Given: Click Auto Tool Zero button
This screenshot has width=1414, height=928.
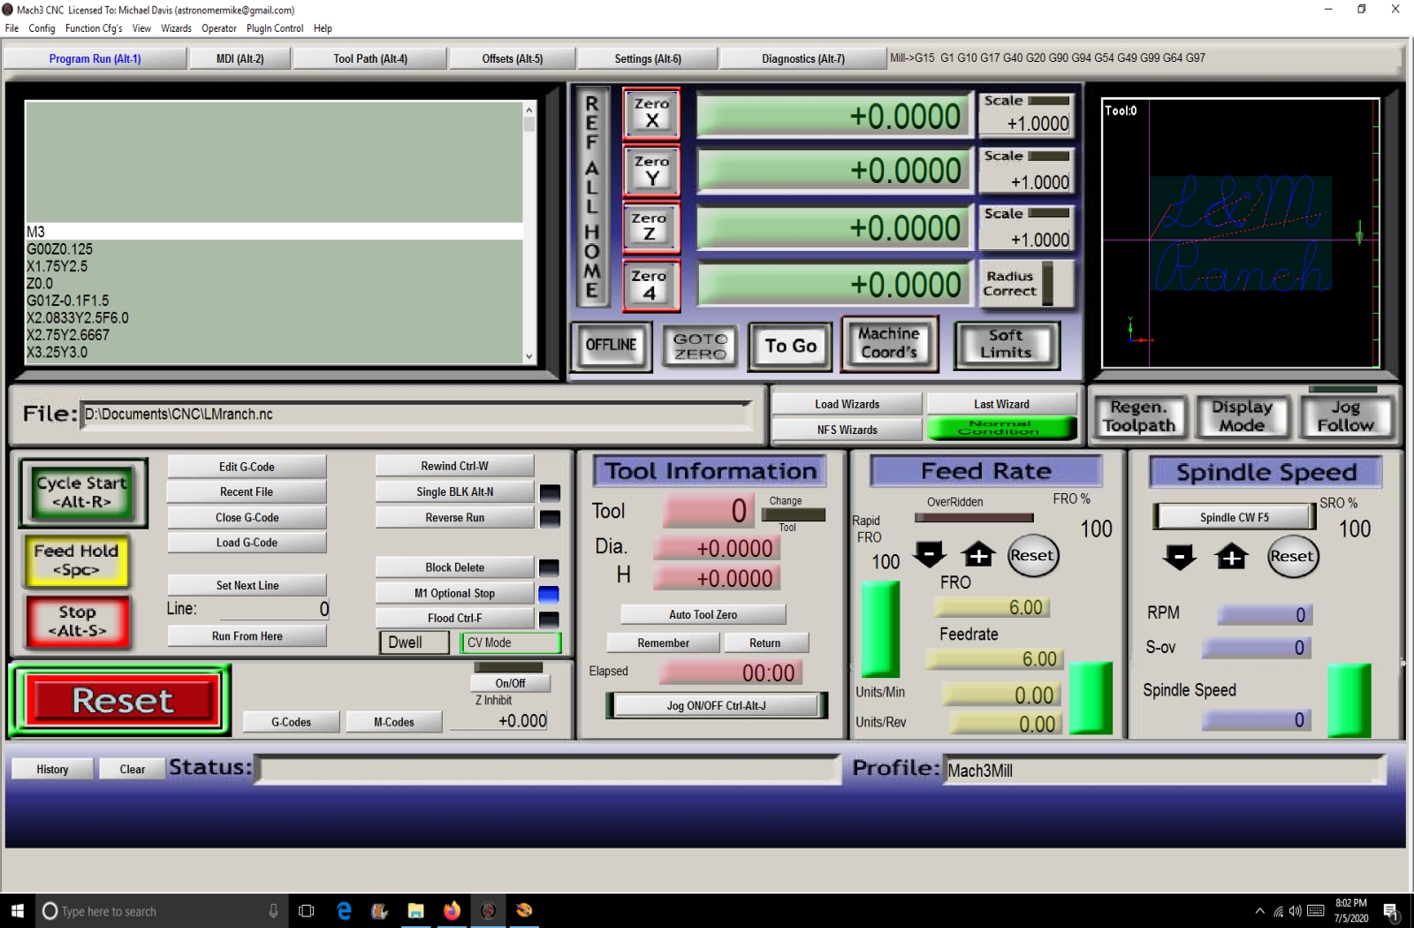Looking at the screenshot, I should 703,614.
